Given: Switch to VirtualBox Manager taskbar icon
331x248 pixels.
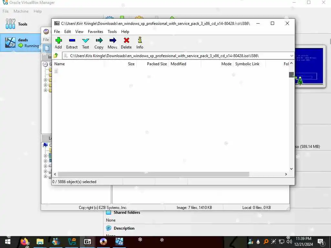Looking at the screenshot, I should pyautogui.click(x=72, y=242).
